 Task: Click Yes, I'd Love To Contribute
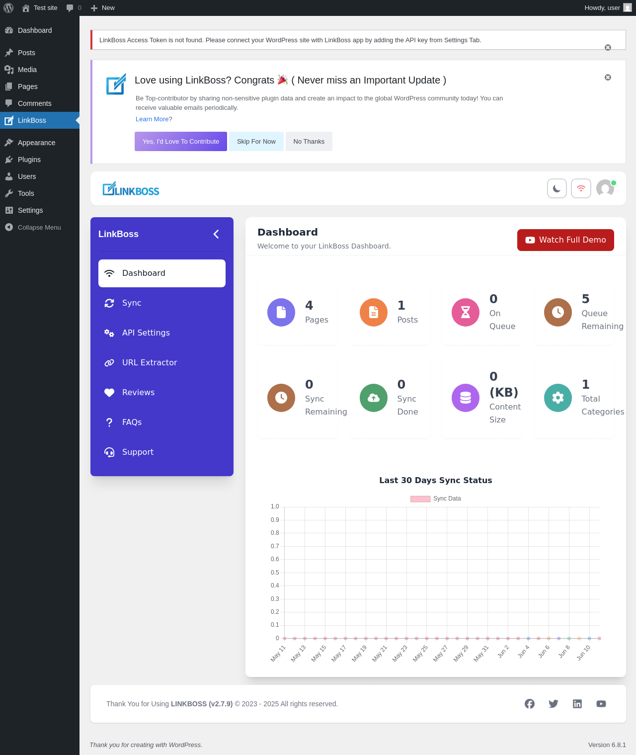181,142
